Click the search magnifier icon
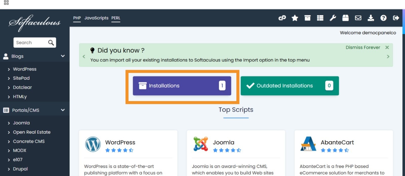This screenshot has height=176, width=405. 51,43
